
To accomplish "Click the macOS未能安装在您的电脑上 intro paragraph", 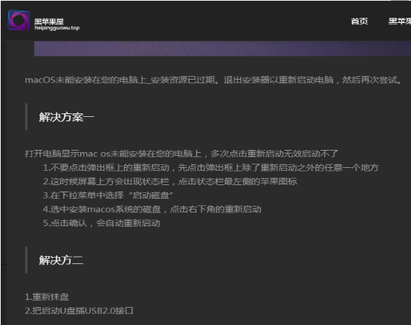I will (213, 80).
